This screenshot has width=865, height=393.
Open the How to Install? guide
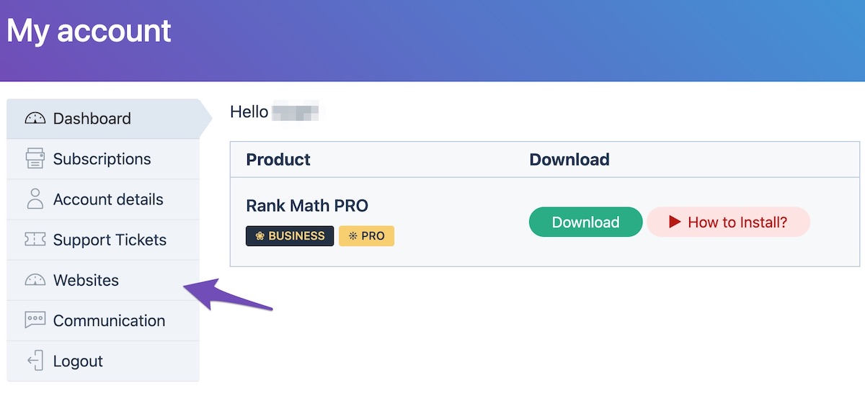click(737, 222)
